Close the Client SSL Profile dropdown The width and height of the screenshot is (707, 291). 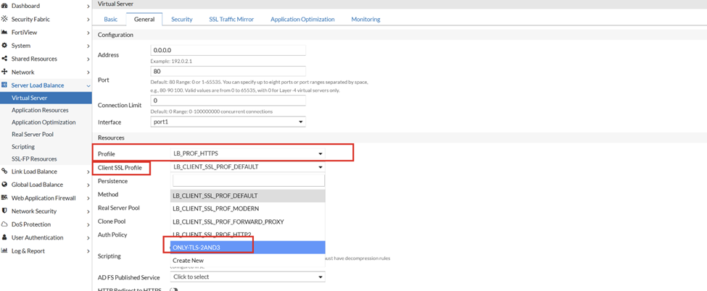click(247, 166)
